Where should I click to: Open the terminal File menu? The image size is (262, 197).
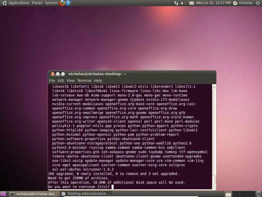click(x=52, y=81)
